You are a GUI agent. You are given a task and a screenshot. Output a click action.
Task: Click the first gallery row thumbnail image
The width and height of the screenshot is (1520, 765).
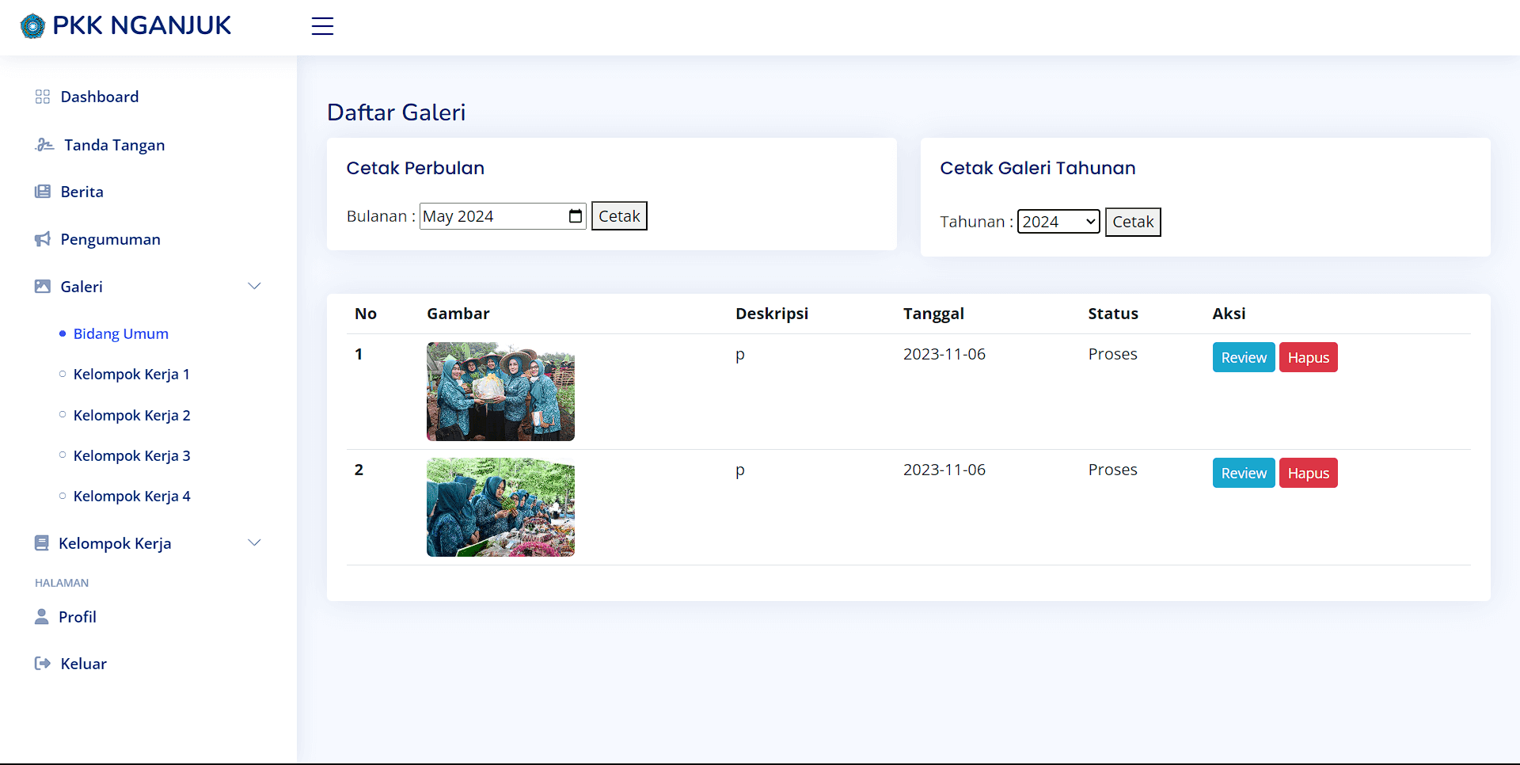coord(500,391)
